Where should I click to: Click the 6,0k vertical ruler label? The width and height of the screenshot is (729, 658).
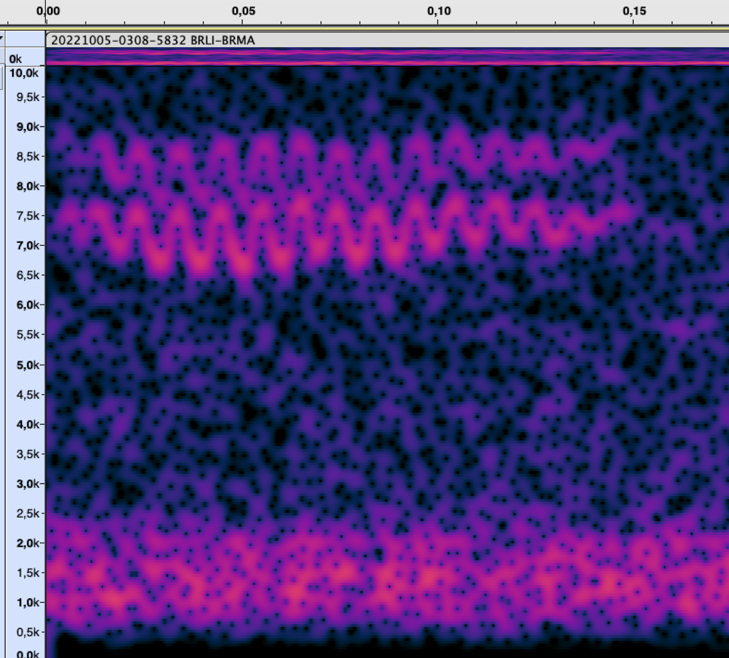click(27, 305)
